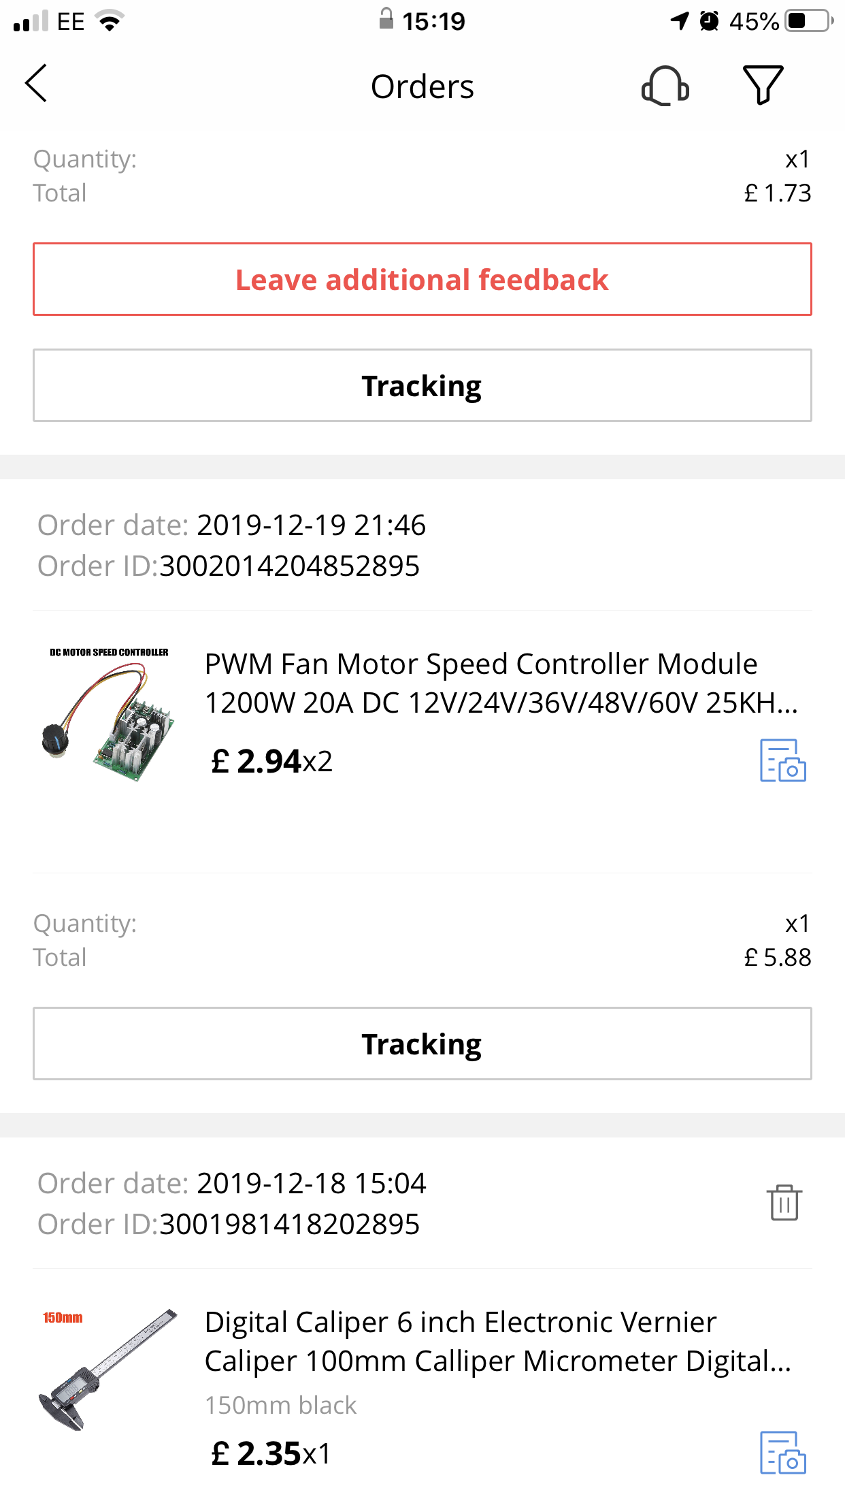Open Tracking for the £1.73 order
This screenshot has height=1503, width=845.
point(422,385)
